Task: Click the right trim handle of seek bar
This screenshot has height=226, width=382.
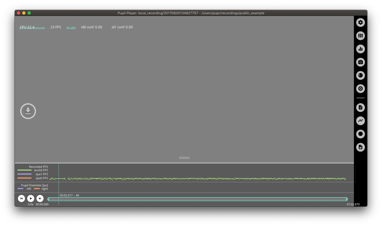Action: [347, 199]
